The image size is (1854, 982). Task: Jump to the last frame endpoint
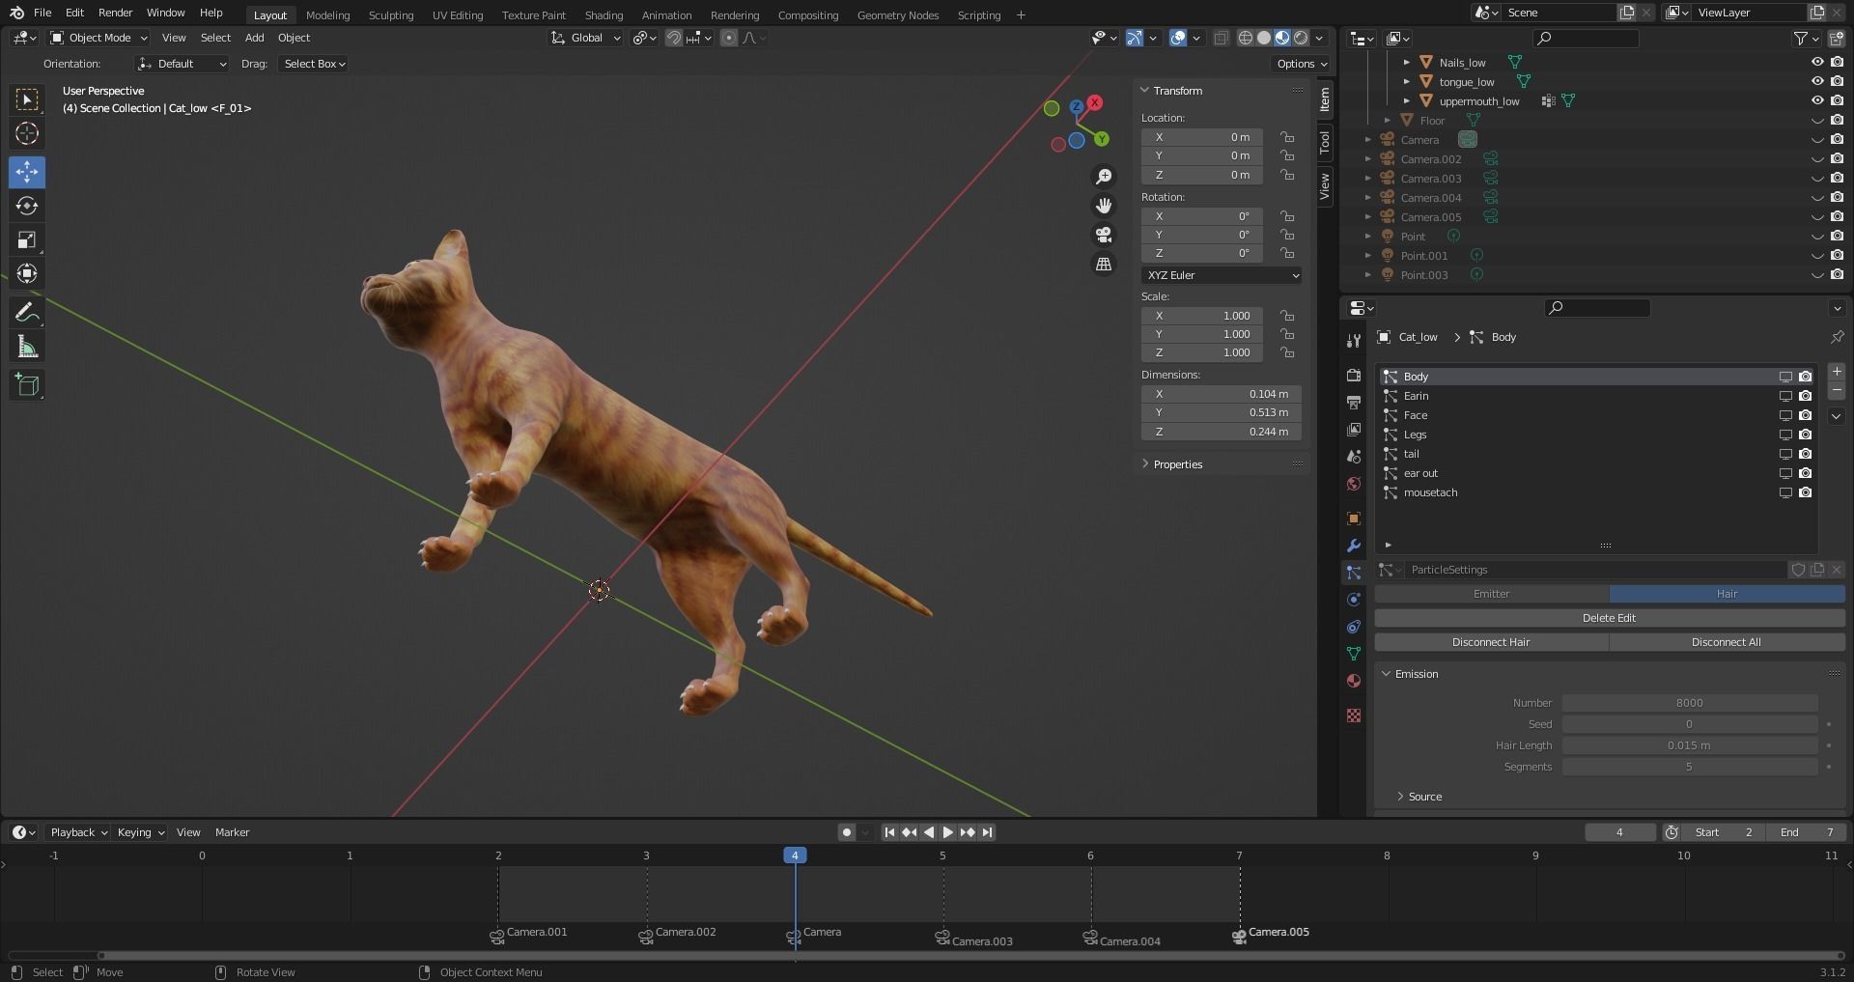pos(987,832)
